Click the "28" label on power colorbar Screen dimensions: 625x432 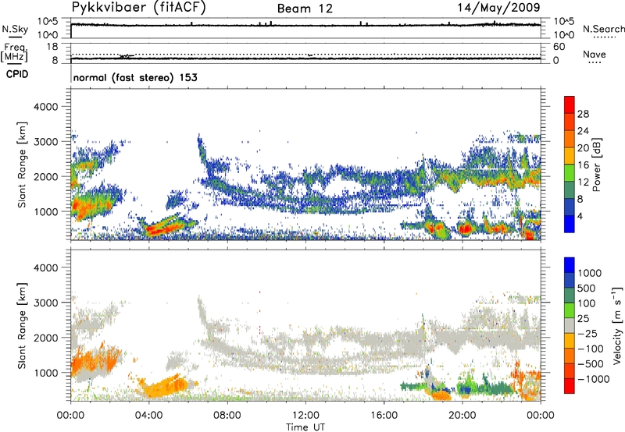coord(583,114)
